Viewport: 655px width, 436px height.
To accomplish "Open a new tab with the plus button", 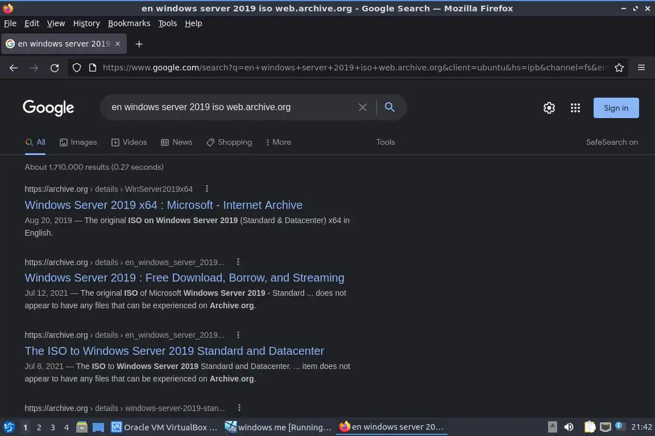I will point(139,44).
